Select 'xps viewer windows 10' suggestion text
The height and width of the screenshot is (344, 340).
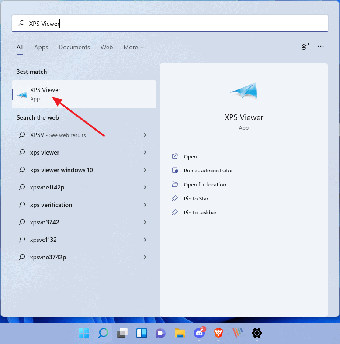click(62, 170)
